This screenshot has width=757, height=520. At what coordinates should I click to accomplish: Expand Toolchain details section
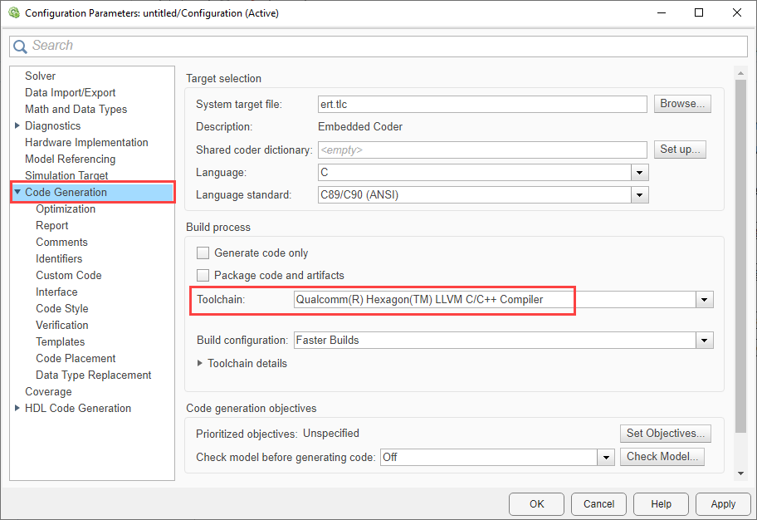tap(200, 363)
